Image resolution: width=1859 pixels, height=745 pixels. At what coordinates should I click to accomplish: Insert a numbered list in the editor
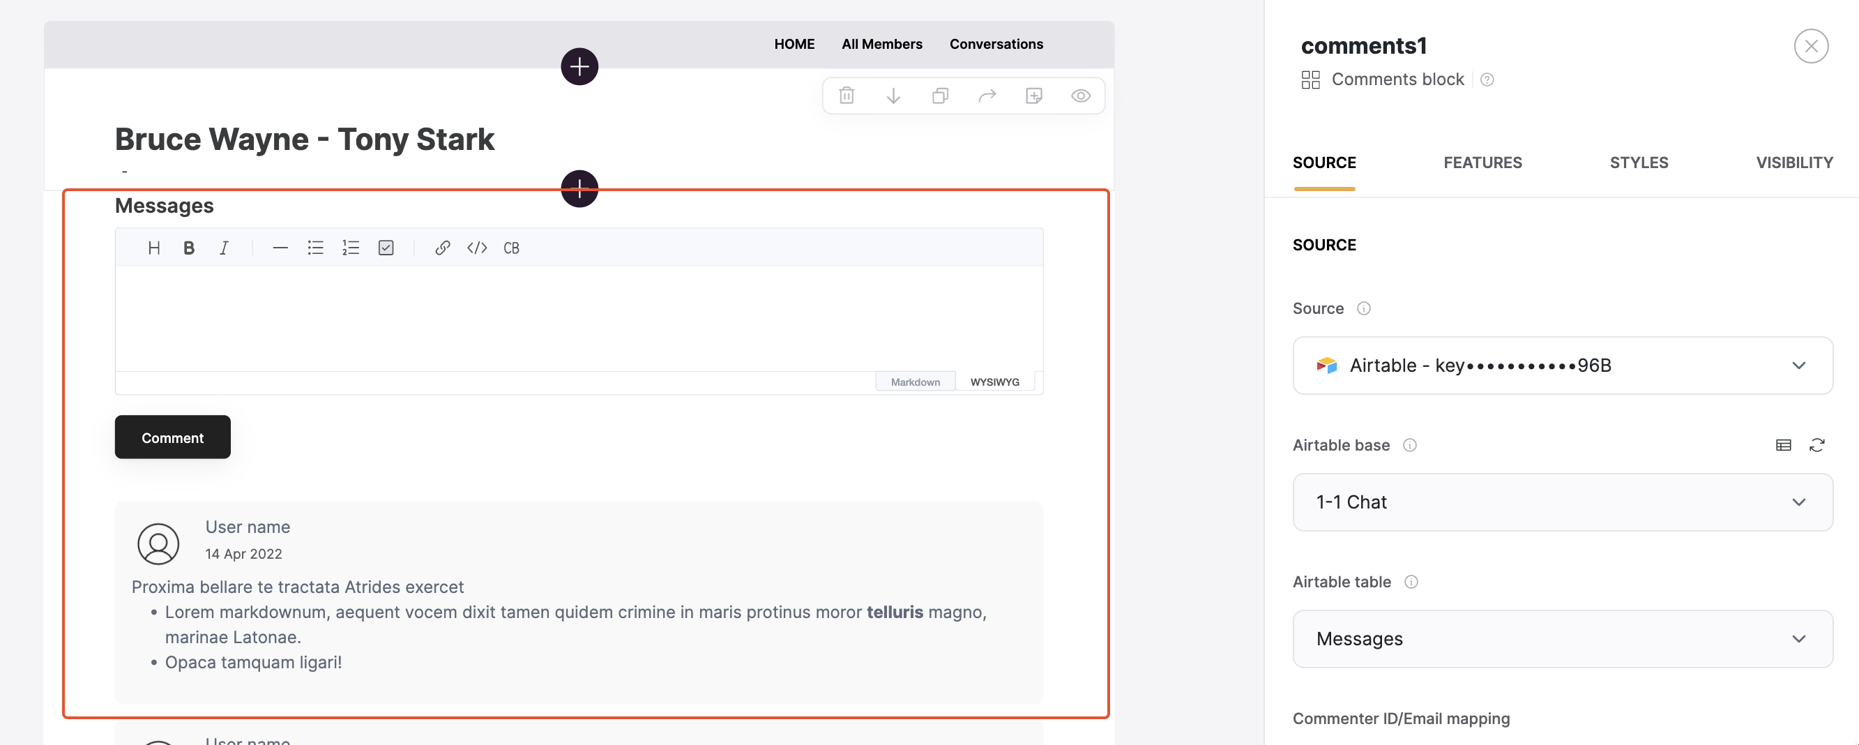pyautogui.click(x=351, y=248)
